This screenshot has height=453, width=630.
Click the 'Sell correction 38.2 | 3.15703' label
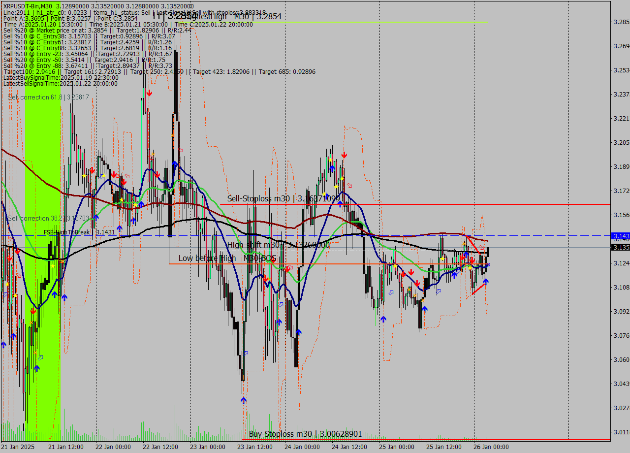tap(48, 218)
